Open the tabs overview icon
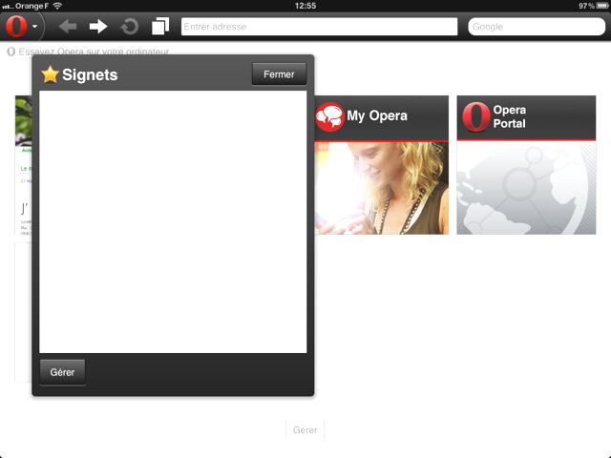 (160, 27)
